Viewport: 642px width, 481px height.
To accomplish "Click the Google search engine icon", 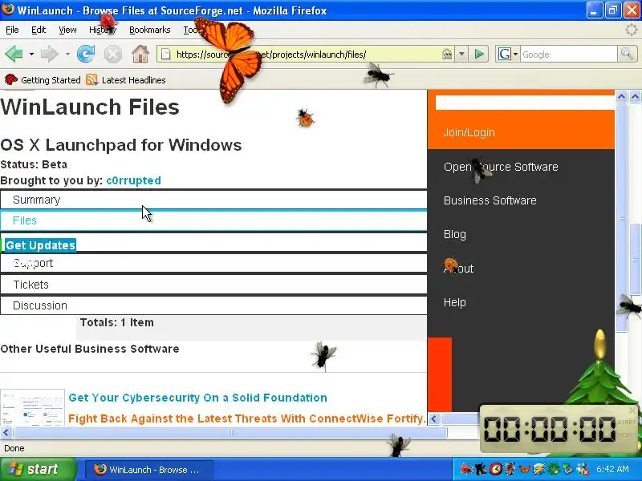I will (x=504, y=54).
